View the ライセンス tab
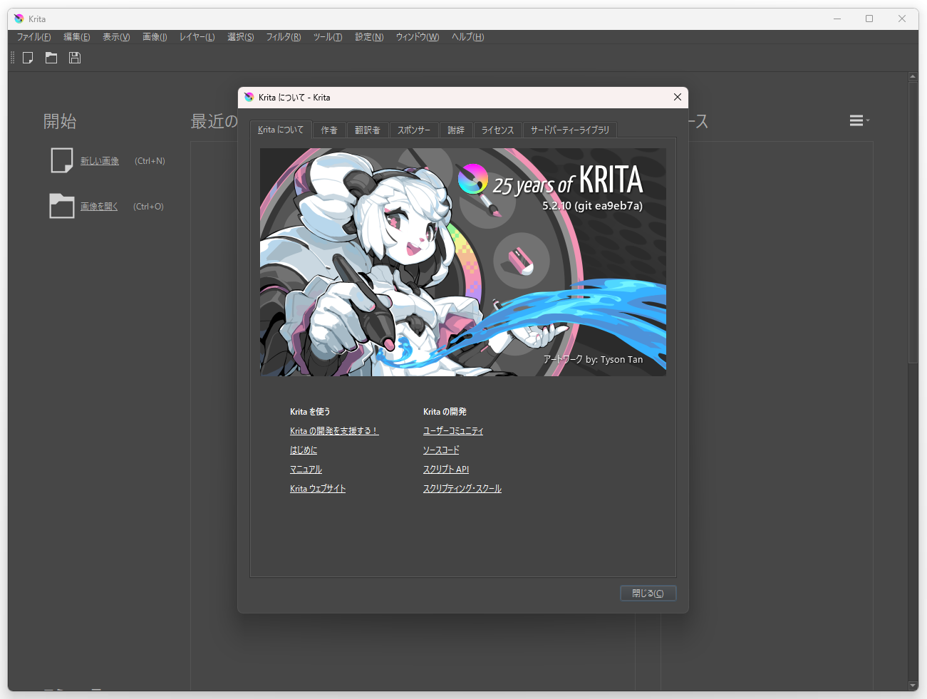The image size is (927, 699). (497, 130)
